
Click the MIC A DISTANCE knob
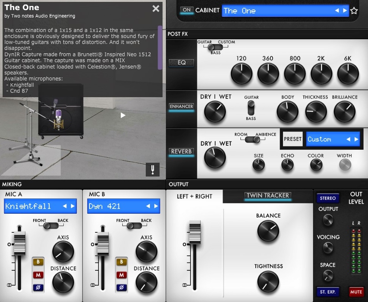pyautogui.click(x=63, y=282)
